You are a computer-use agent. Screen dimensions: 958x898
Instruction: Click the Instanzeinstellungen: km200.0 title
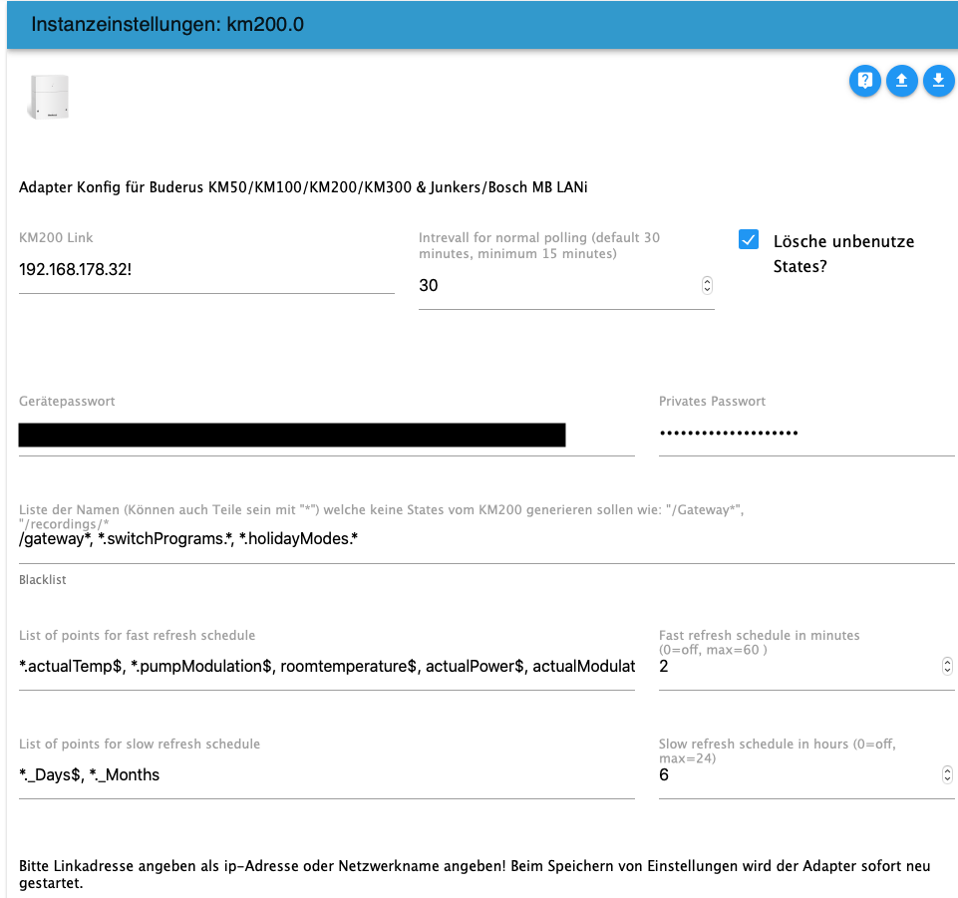167,25
